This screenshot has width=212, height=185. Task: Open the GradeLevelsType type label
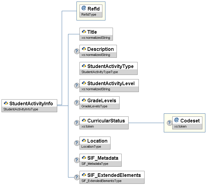(x=94, y=106)
